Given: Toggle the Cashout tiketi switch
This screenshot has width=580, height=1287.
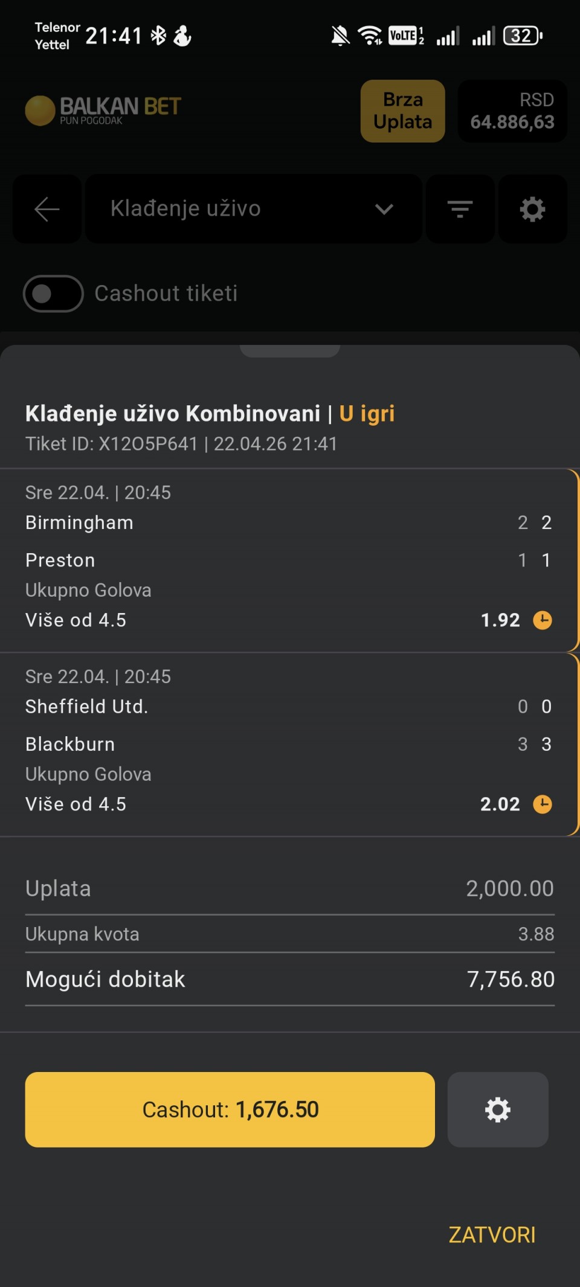Looking at the screenshot, I should [x=53, y=294].
